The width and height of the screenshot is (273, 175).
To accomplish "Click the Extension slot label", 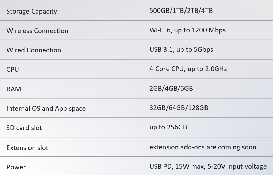I will 27,148.
